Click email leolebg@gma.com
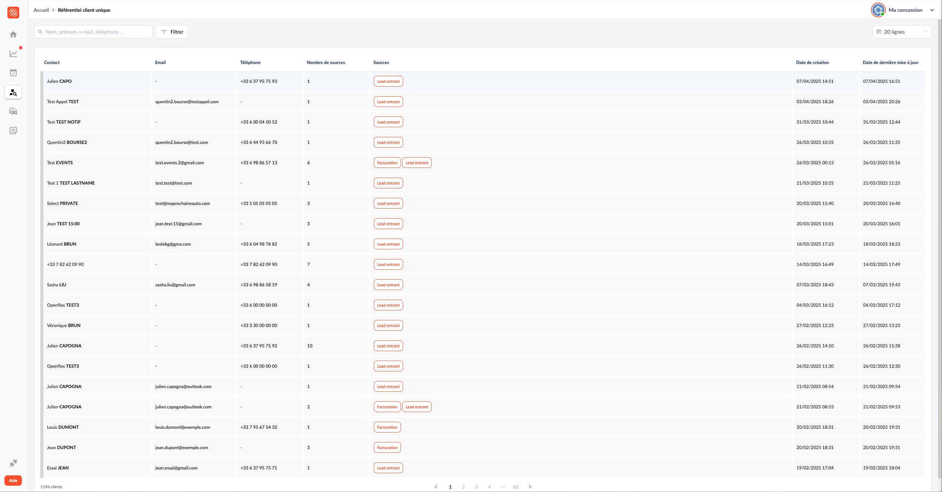942x492 pixels. (173, 244)
